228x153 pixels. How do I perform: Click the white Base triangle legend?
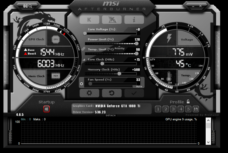[25, 50]
